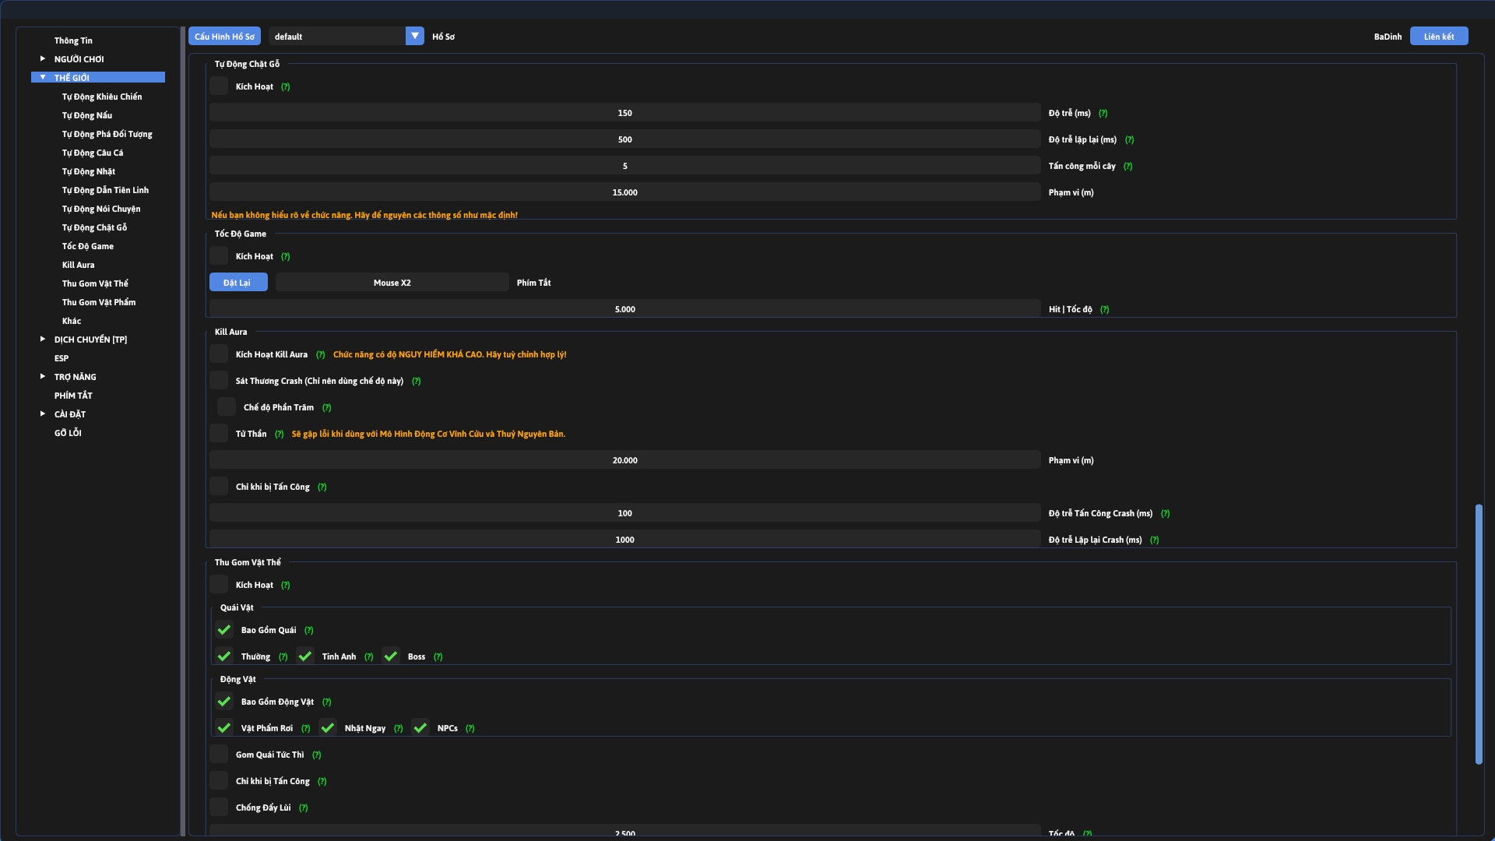Click help icon beside Độ trễ Tấn Công Crash
Screen dimensions: 1495x841
click(x=1165, y=514)
